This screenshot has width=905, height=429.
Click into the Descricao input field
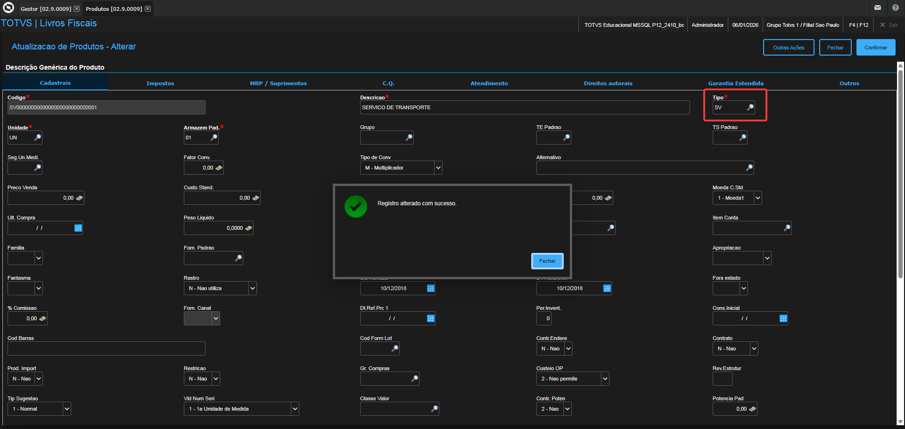(525, 107)
